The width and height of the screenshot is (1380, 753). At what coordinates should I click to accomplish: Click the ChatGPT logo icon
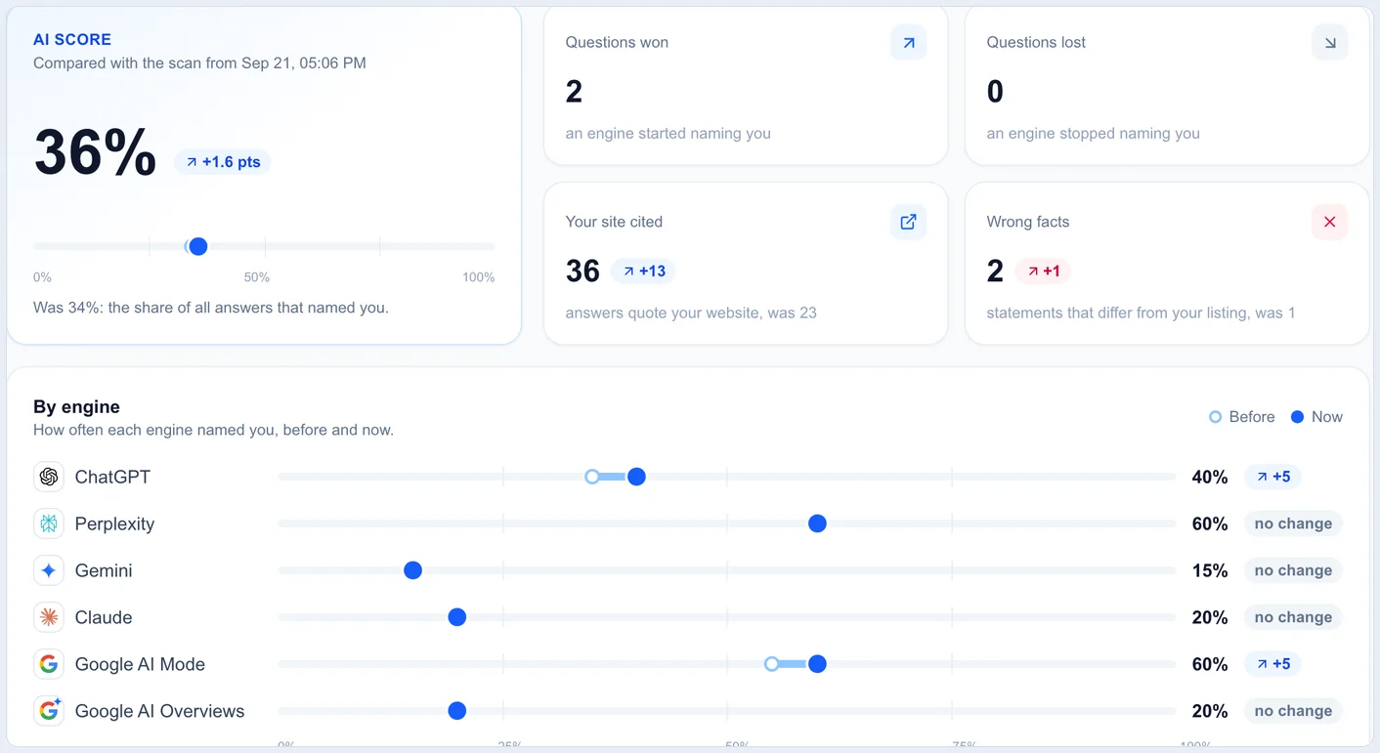click(x=49, y=477)
